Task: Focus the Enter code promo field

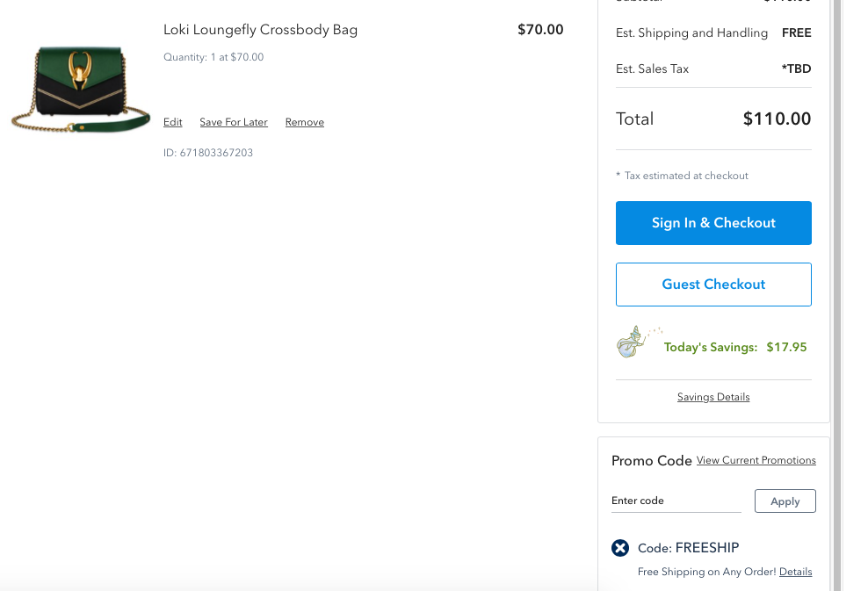Action: [676, 501]
